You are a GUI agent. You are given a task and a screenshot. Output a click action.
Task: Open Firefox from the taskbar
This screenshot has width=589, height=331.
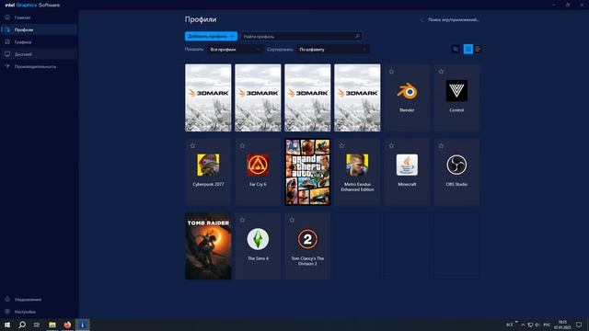(x=67, y=325)
